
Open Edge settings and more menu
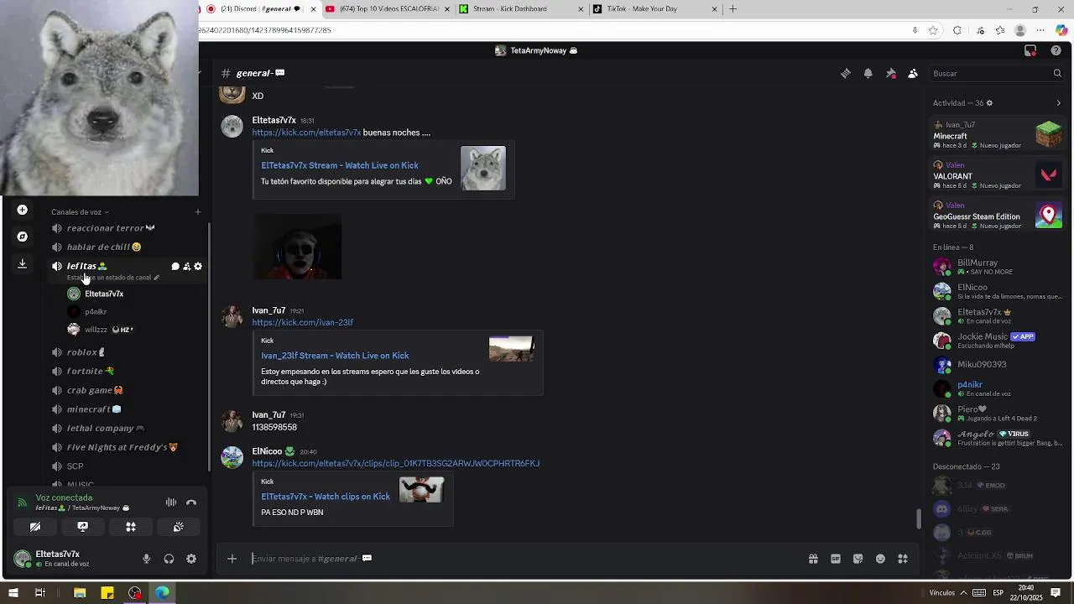click(x=1040, y=30)
